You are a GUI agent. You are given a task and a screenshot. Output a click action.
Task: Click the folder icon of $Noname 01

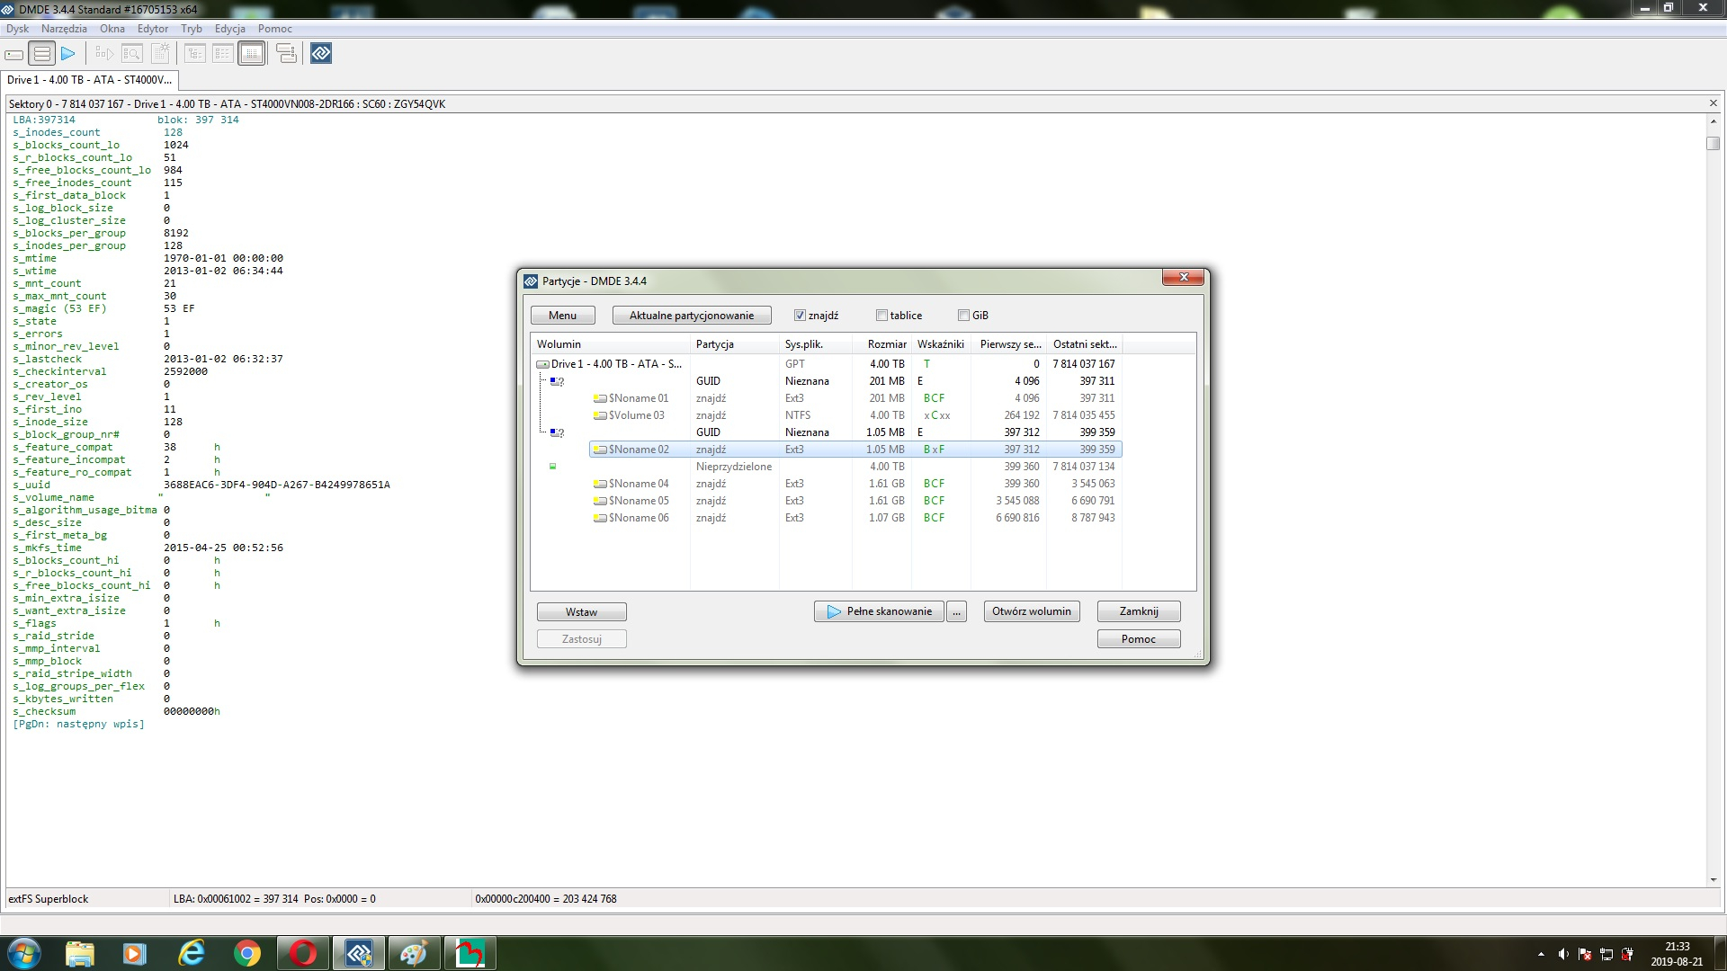click(x=600, y=398)
